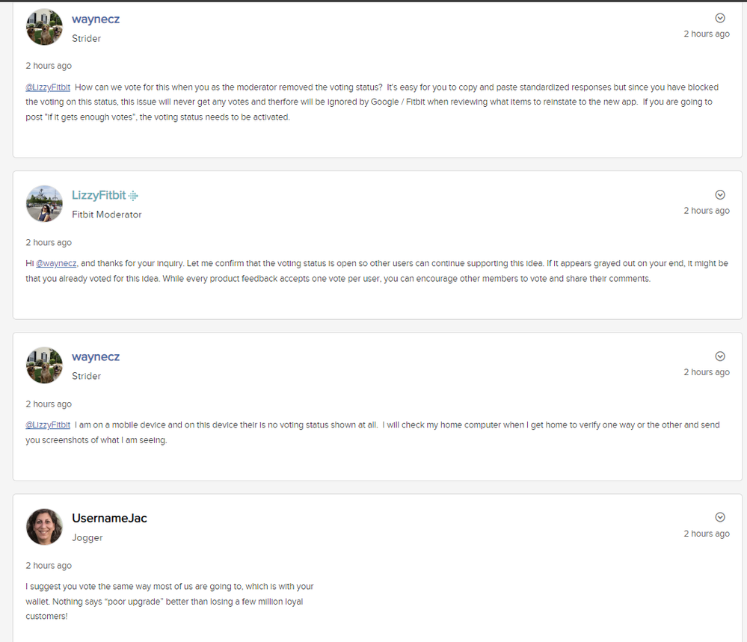This screenshot has width=747, height=642.
Task: Click @LizzyFitbit mention in mobile device reply
Action: pyautogui.click(x=48, y=425)
